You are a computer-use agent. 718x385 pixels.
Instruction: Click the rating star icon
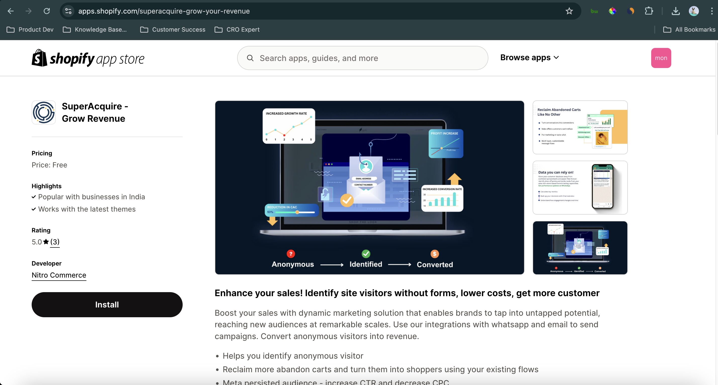46,242
